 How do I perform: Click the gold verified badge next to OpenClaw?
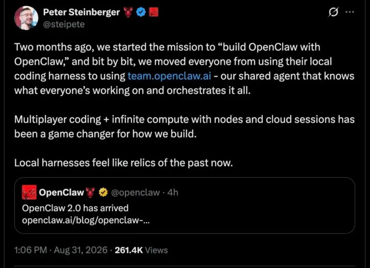[x=103, y=192]
